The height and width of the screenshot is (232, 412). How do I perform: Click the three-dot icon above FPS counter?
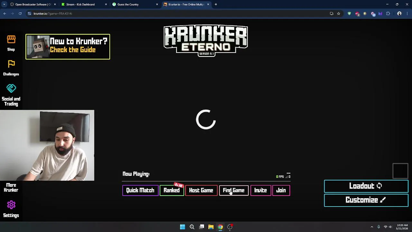(x=288, y=173)
